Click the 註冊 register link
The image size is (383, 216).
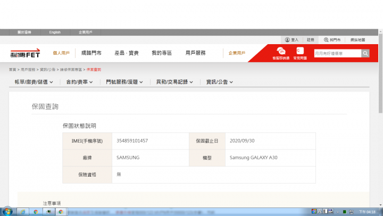tap(311, 39)
